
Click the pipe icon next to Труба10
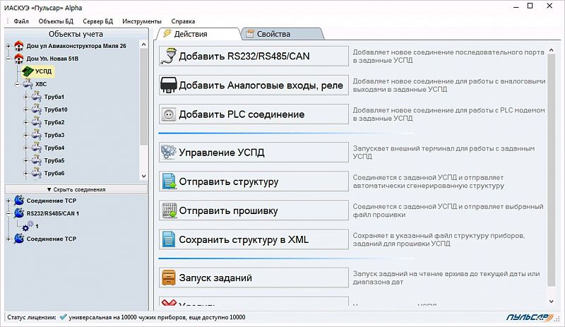(x=36, y=109)
